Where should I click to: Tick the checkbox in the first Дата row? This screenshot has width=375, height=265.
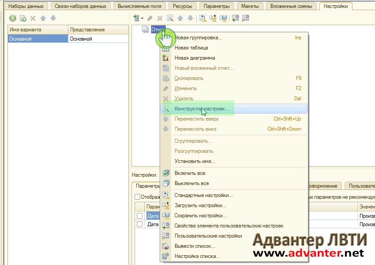click(139, 216)
